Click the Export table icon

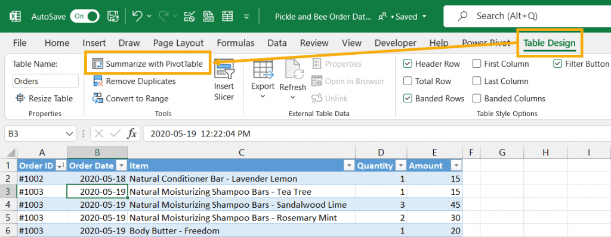coord(263,69)
